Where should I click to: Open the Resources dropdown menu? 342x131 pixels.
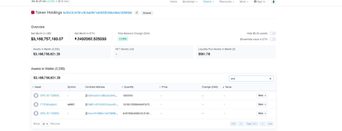click(x=227, y=2)
